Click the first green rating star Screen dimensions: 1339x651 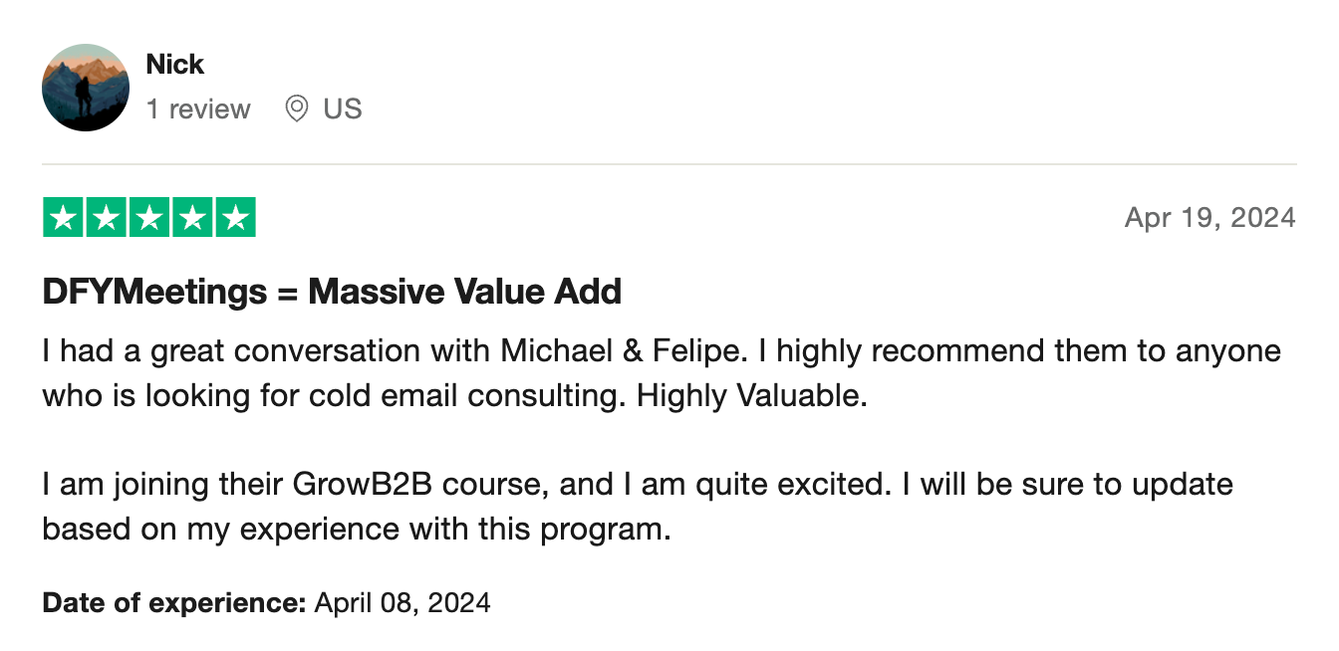tap(64, 218)
